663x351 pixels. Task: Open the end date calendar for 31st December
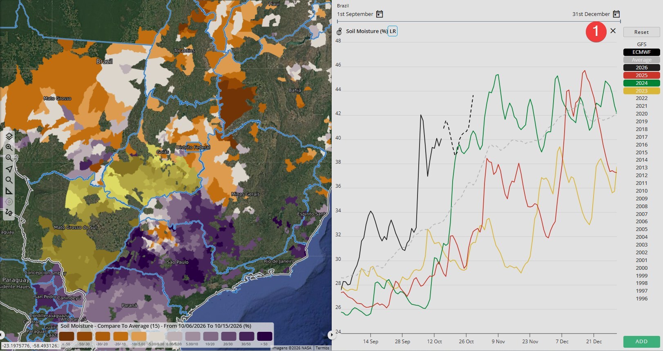pyautogui.click(x=616, y=14)
